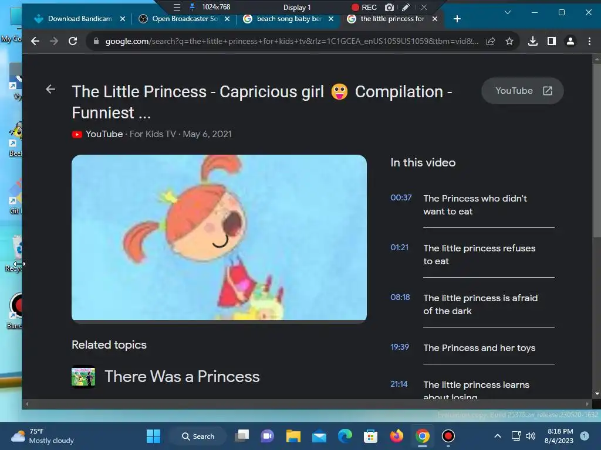Click the Bandicam pin icon
This screenshot has width=601, height=450.
(192, 7)
